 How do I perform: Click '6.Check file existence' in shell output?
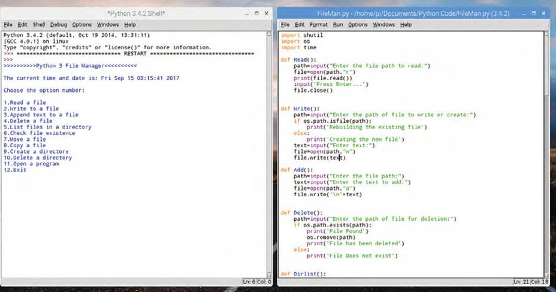pos(40,133)
